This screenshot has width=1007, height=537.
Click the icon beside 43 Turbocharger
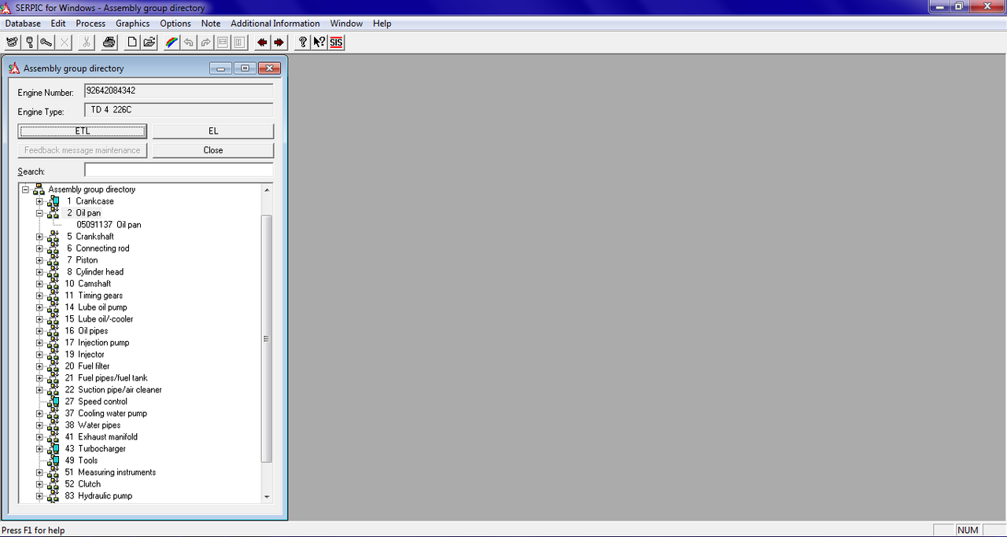(53, 449)
